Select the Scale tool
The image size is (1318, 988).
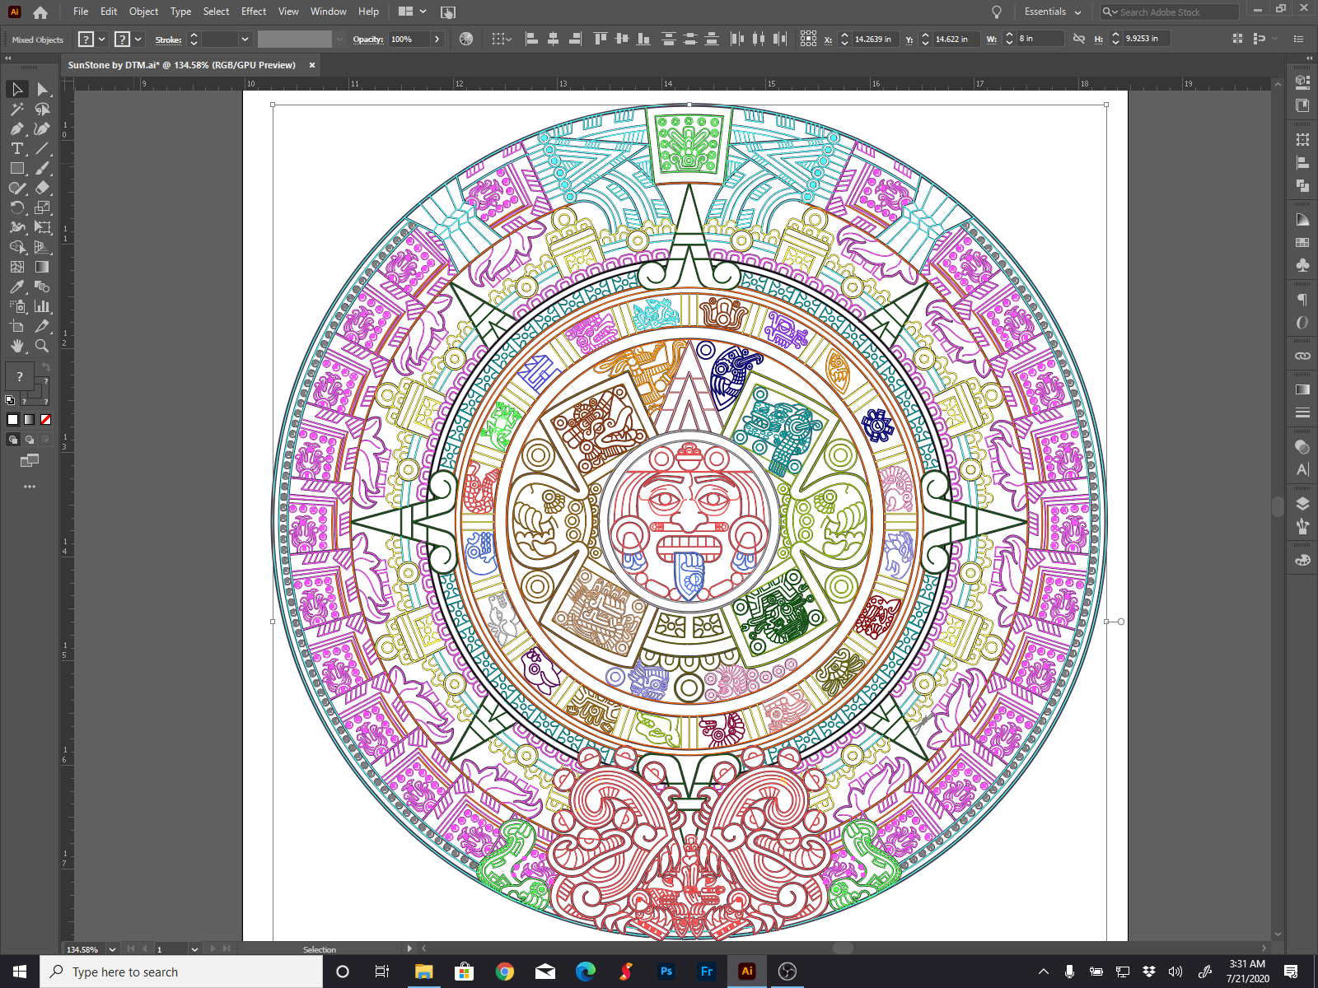42,207
